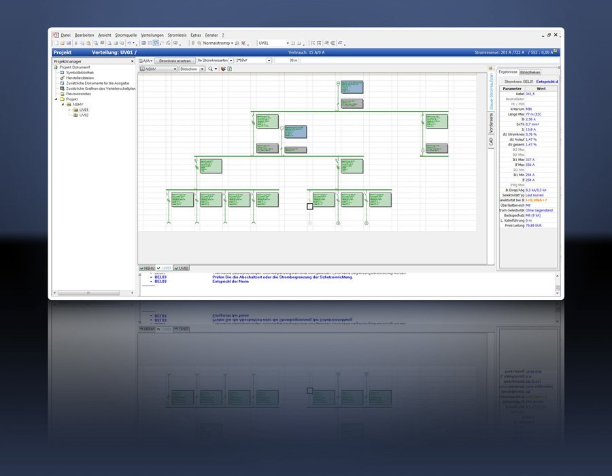This screenshot has width=612, height=476.
Task: Select Zusätzliche Dokumente für die Ausgabe
Action: [x=97, y=83]
